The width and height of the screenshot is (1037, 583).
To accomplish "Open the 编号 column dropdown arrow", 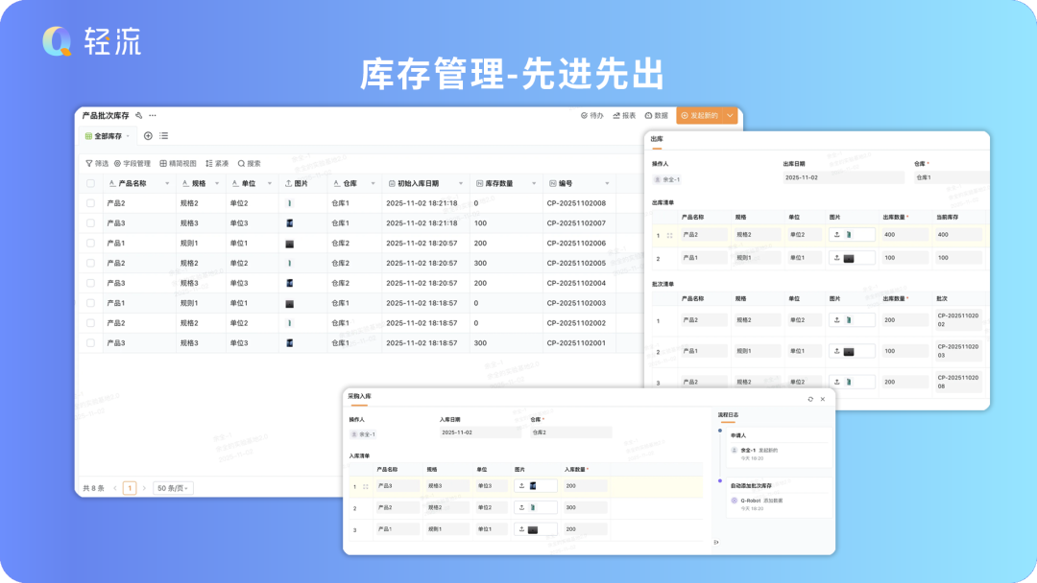I will 607,183.
